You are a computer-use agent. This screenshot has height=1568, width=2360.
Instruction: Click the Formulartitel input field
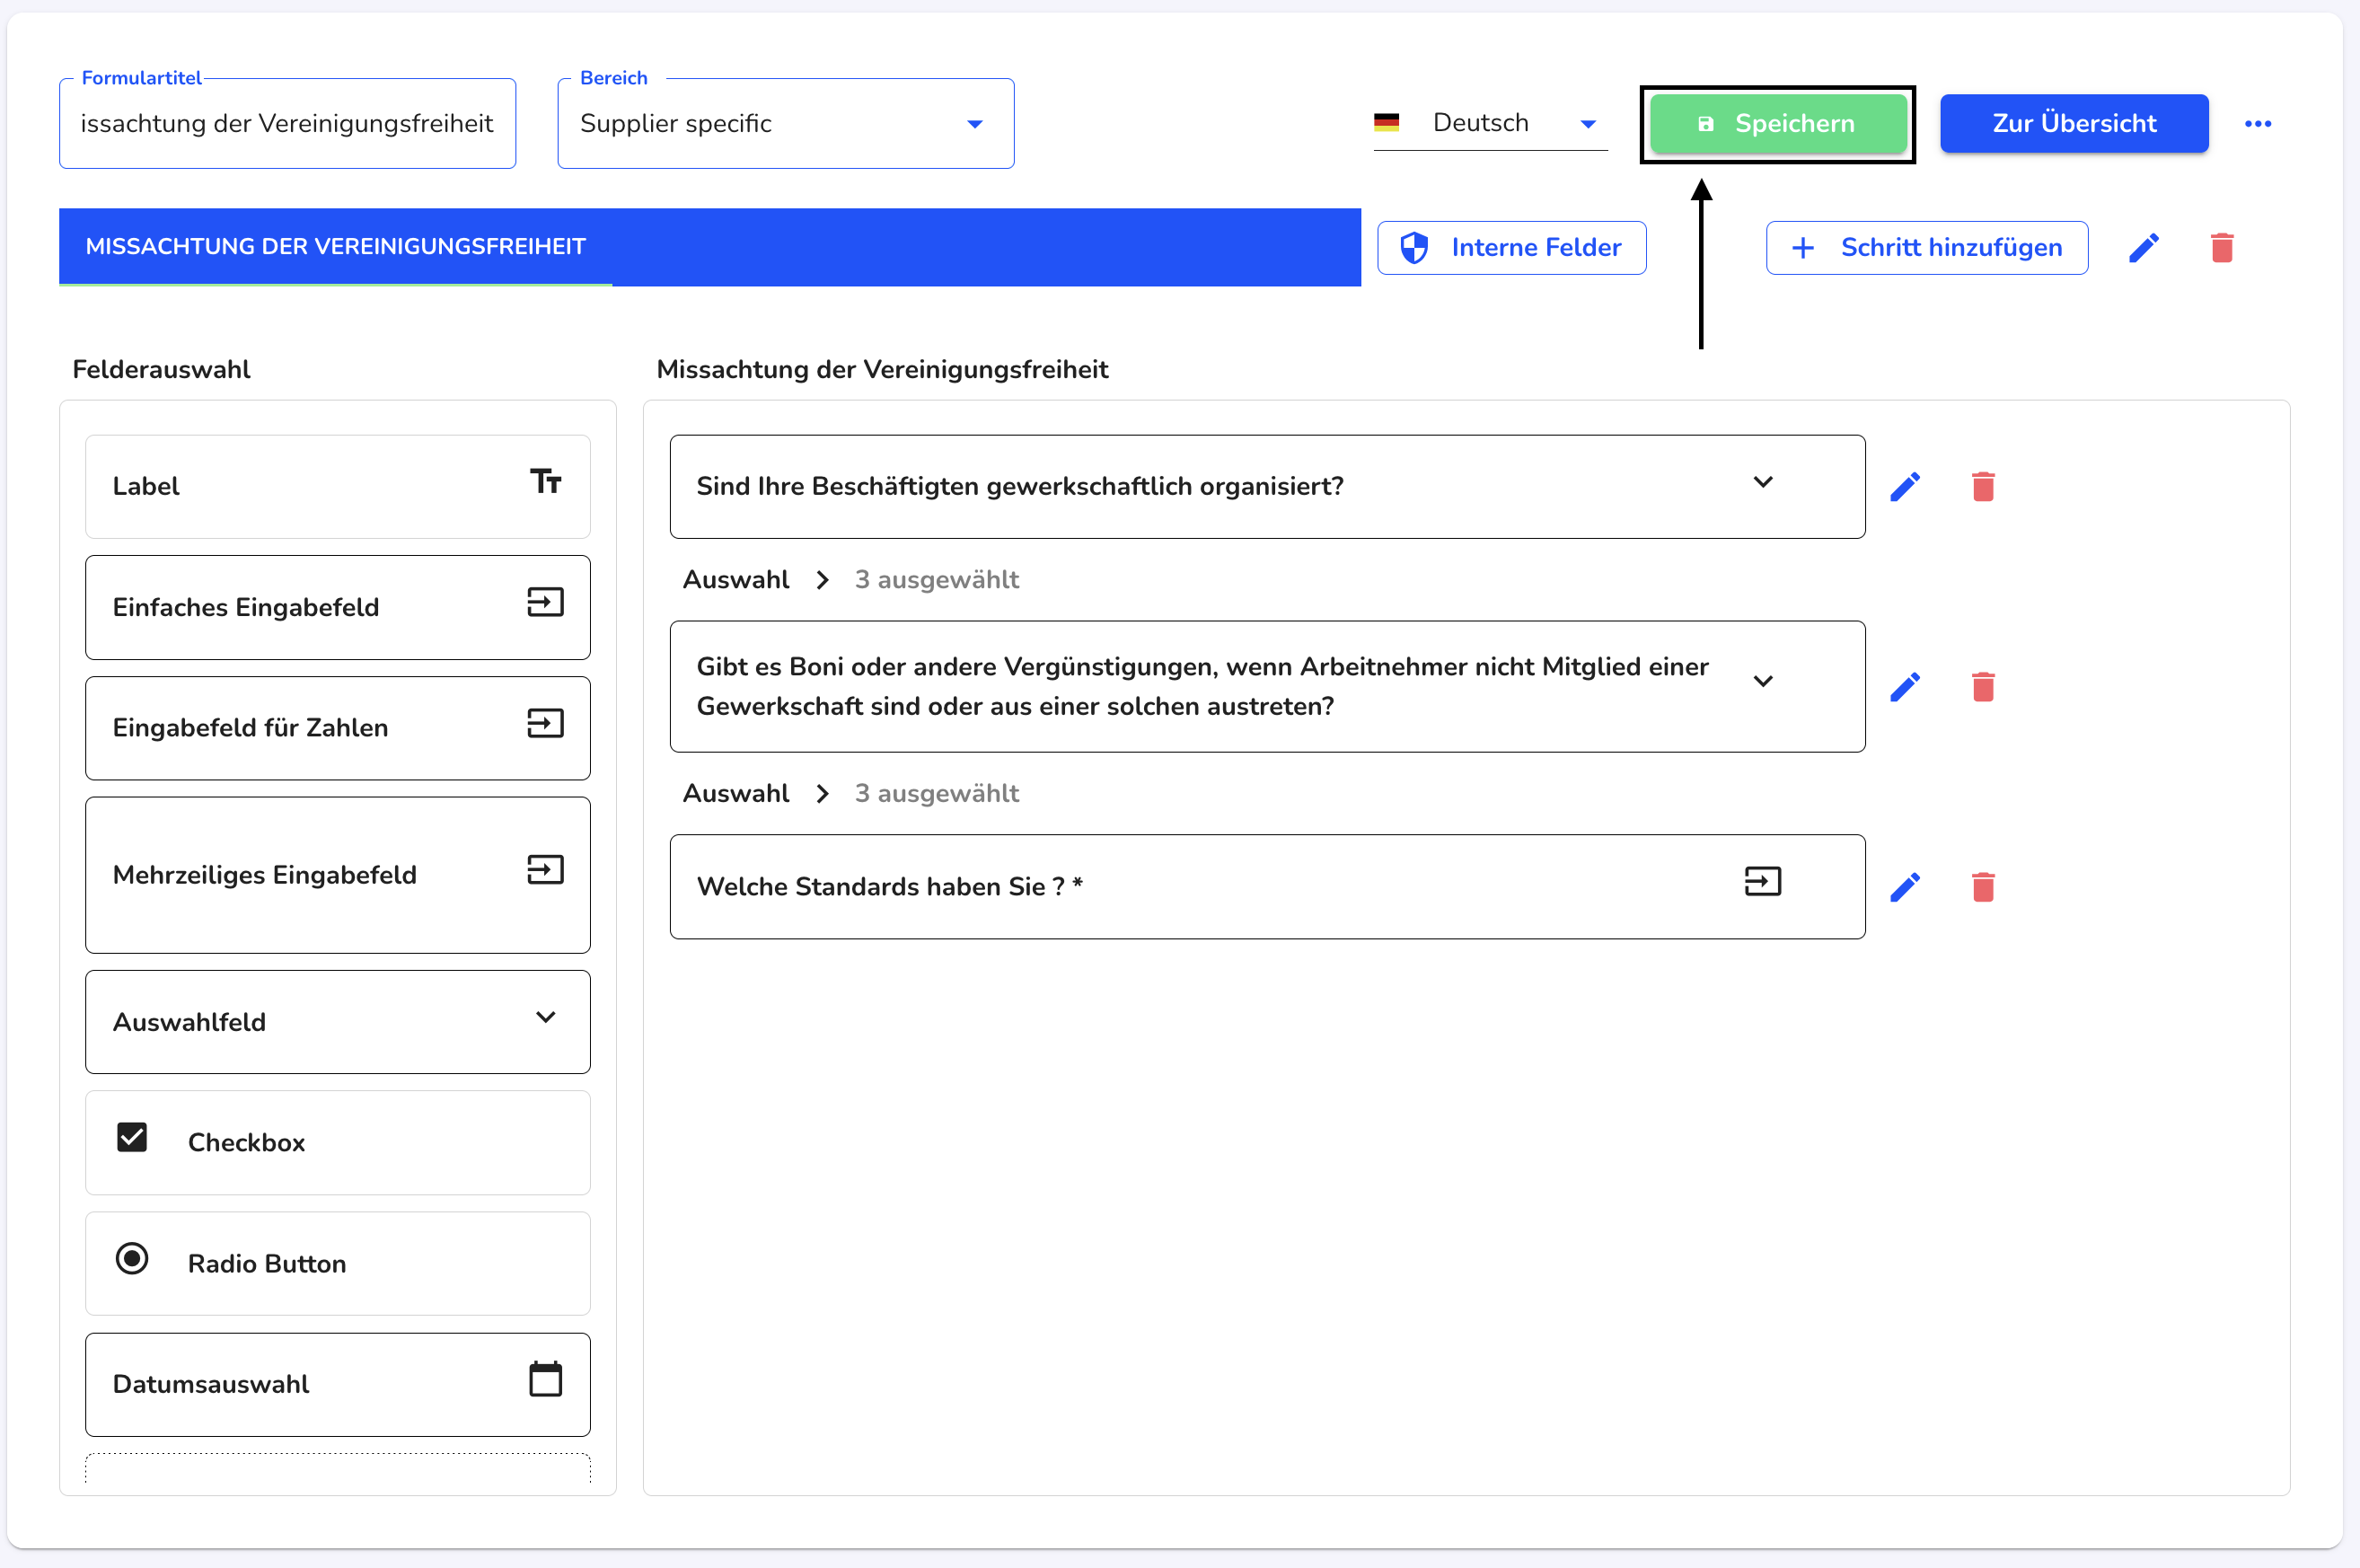pyautogui.click(x=287, y=124)
